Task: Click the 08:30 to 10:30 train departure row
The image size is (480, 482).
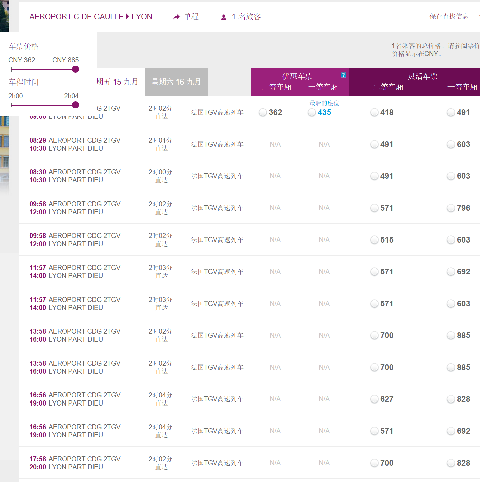Action: pyautogui.click(x=75, y=176)
